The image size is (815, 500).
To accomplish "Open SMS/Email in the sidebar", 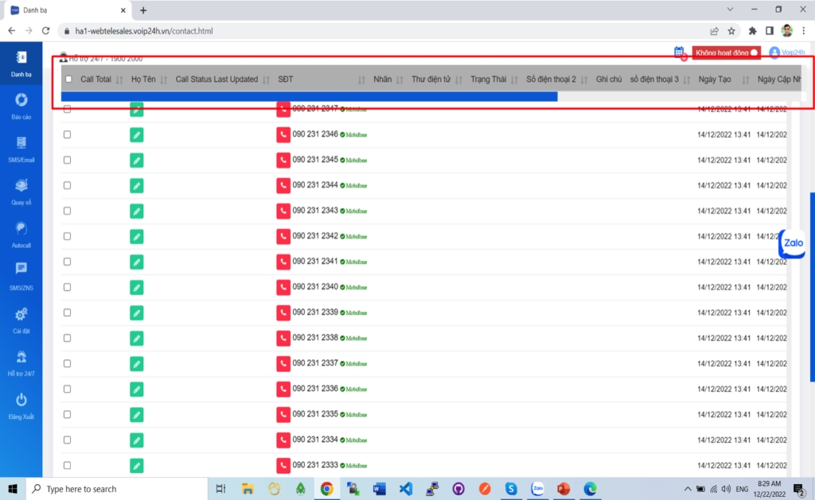I will 21,143.
